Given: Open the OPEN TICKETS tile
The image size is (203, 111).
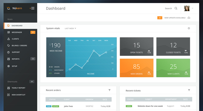Looking at the screenshot, I should [x=137, y=46].
